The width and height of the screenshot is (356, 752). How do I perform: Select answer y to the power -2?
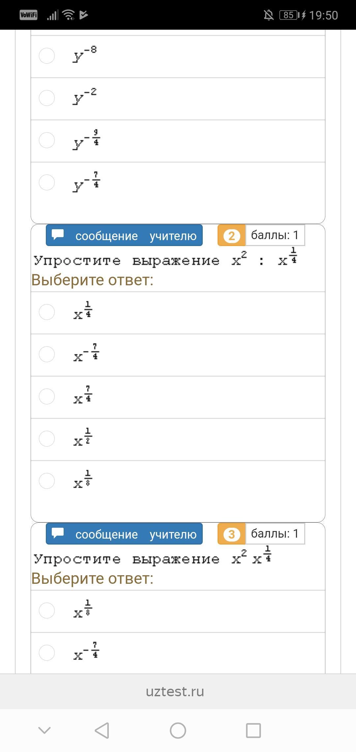click(x=47, y=98)
